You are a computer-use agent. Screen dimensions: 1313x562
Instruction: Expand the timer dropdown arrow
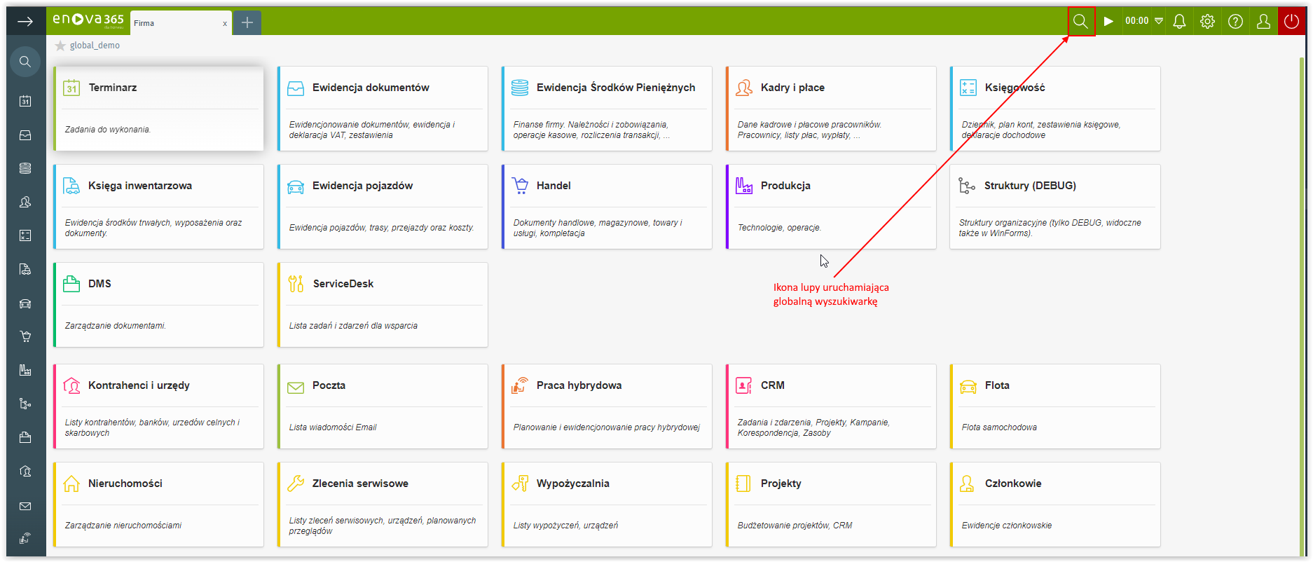[x=1159, y=21]
